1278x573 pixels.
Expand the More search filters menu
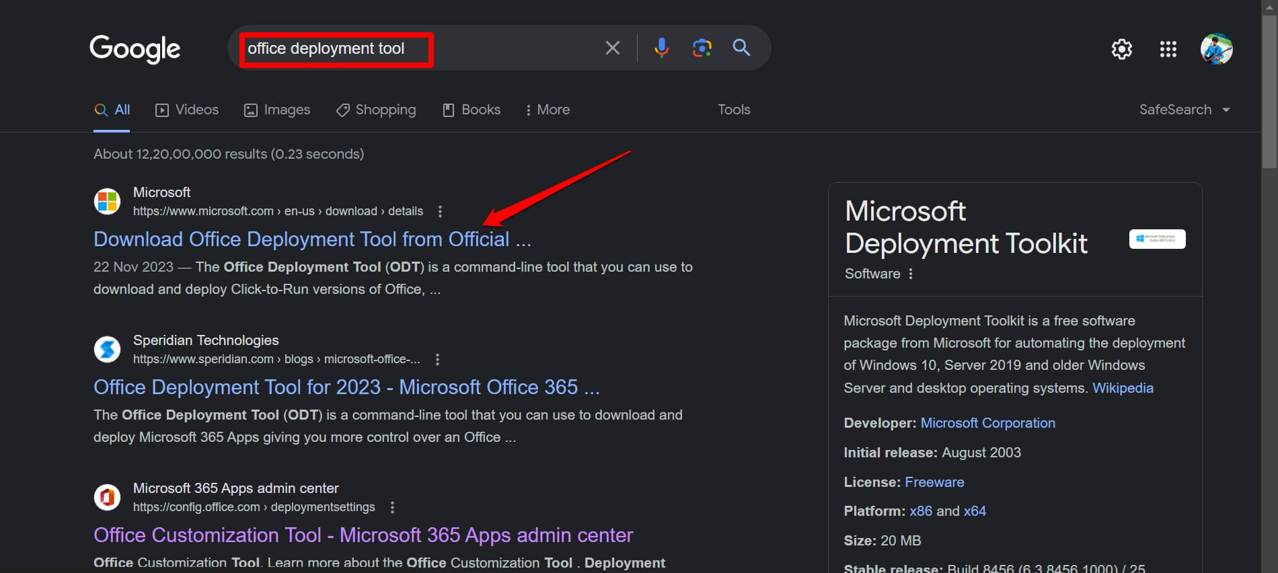548,110
